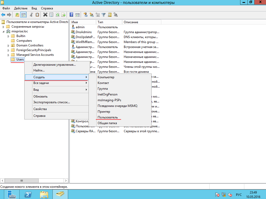Screen dimensions: 266x199
Task: Expand the Managed Service Accounts node
Action: pyautogui.click(x=8, y=55)
